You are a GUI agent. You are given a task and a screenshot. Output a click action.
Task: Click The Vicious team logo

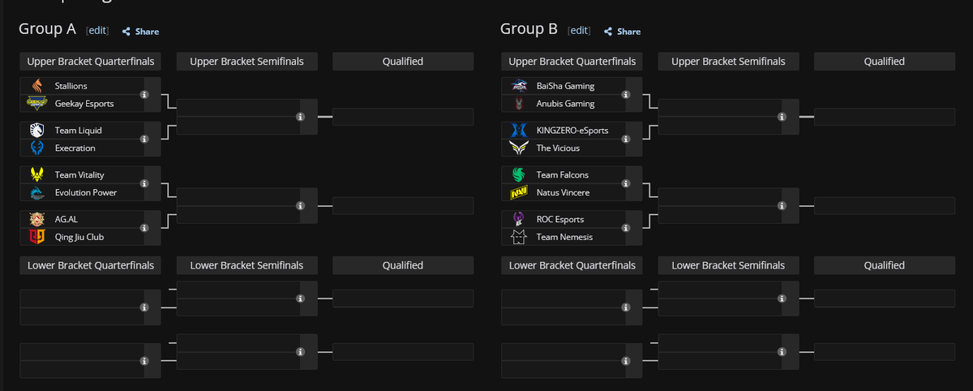519,148
